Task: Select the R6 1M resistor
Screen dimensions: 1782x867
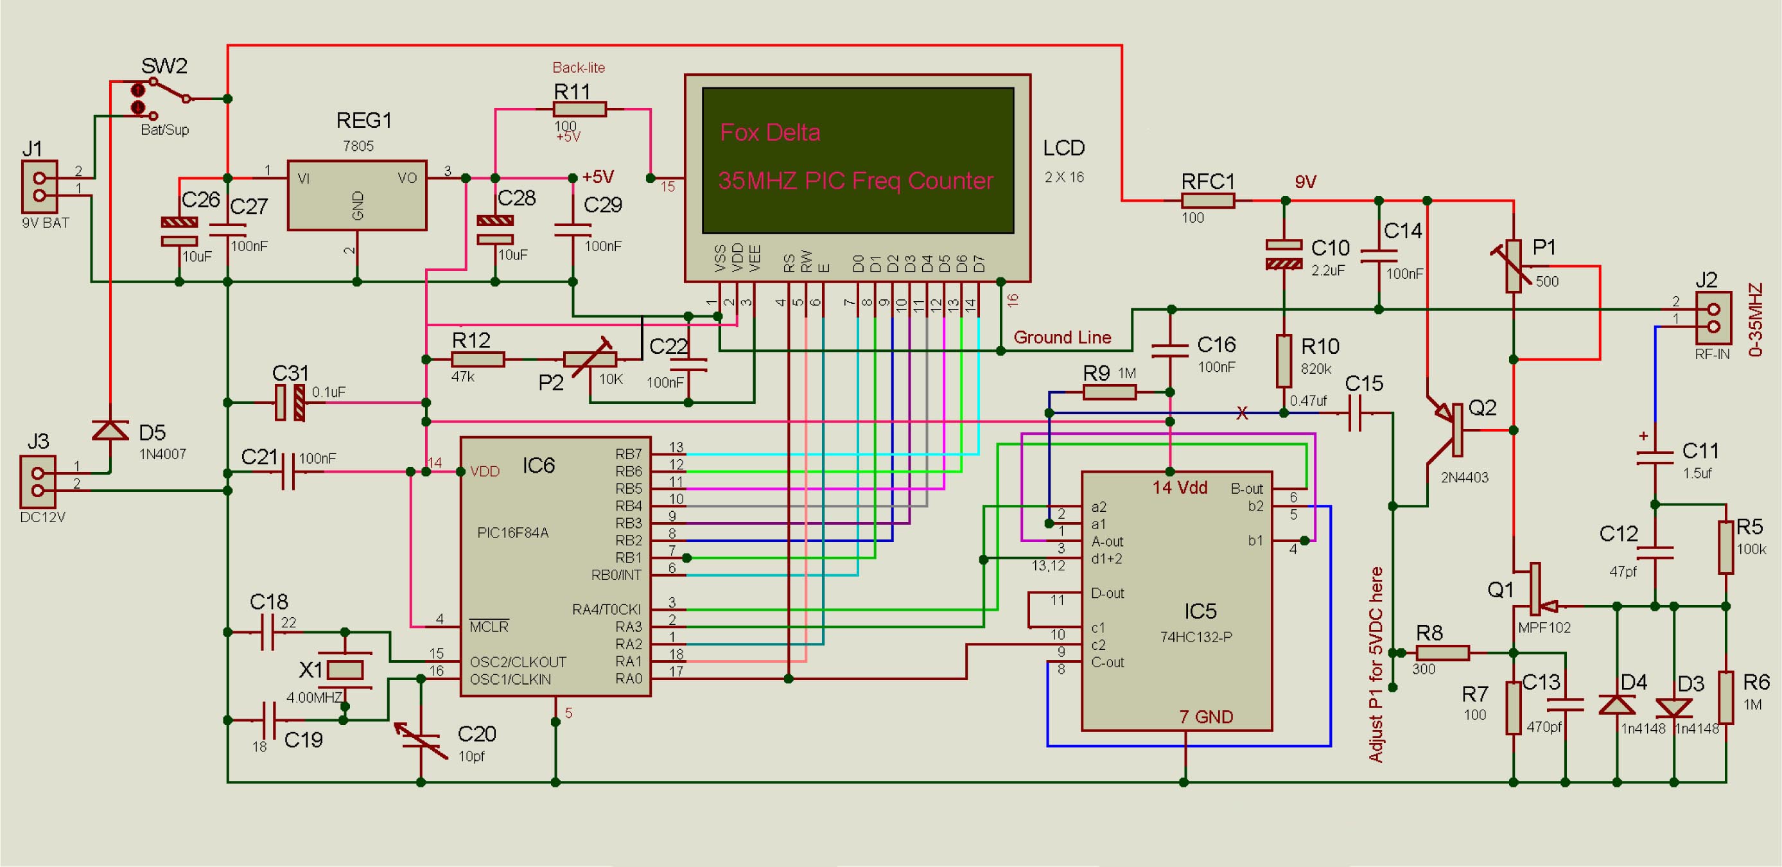Action: pos(1727,697)
